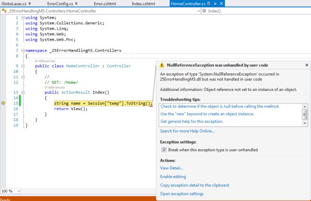Collapse the HomeController class block
The image size is (311, 201).
tap(23, 66)
